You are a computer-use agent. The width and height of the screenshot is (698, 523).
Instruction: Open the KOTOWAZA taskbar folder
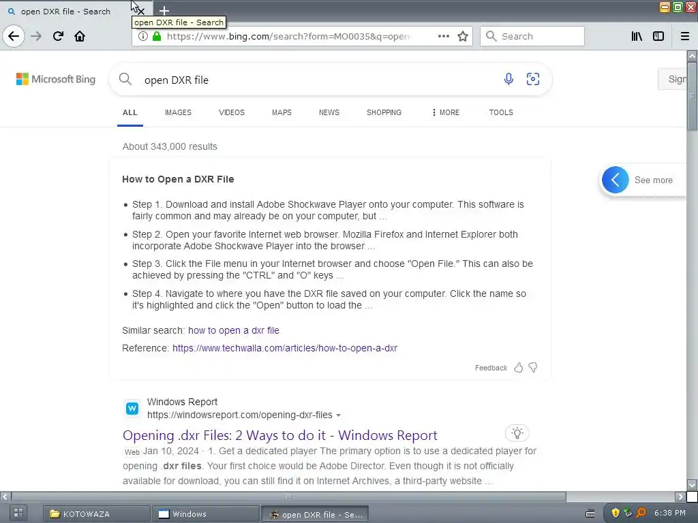point(95,513)
